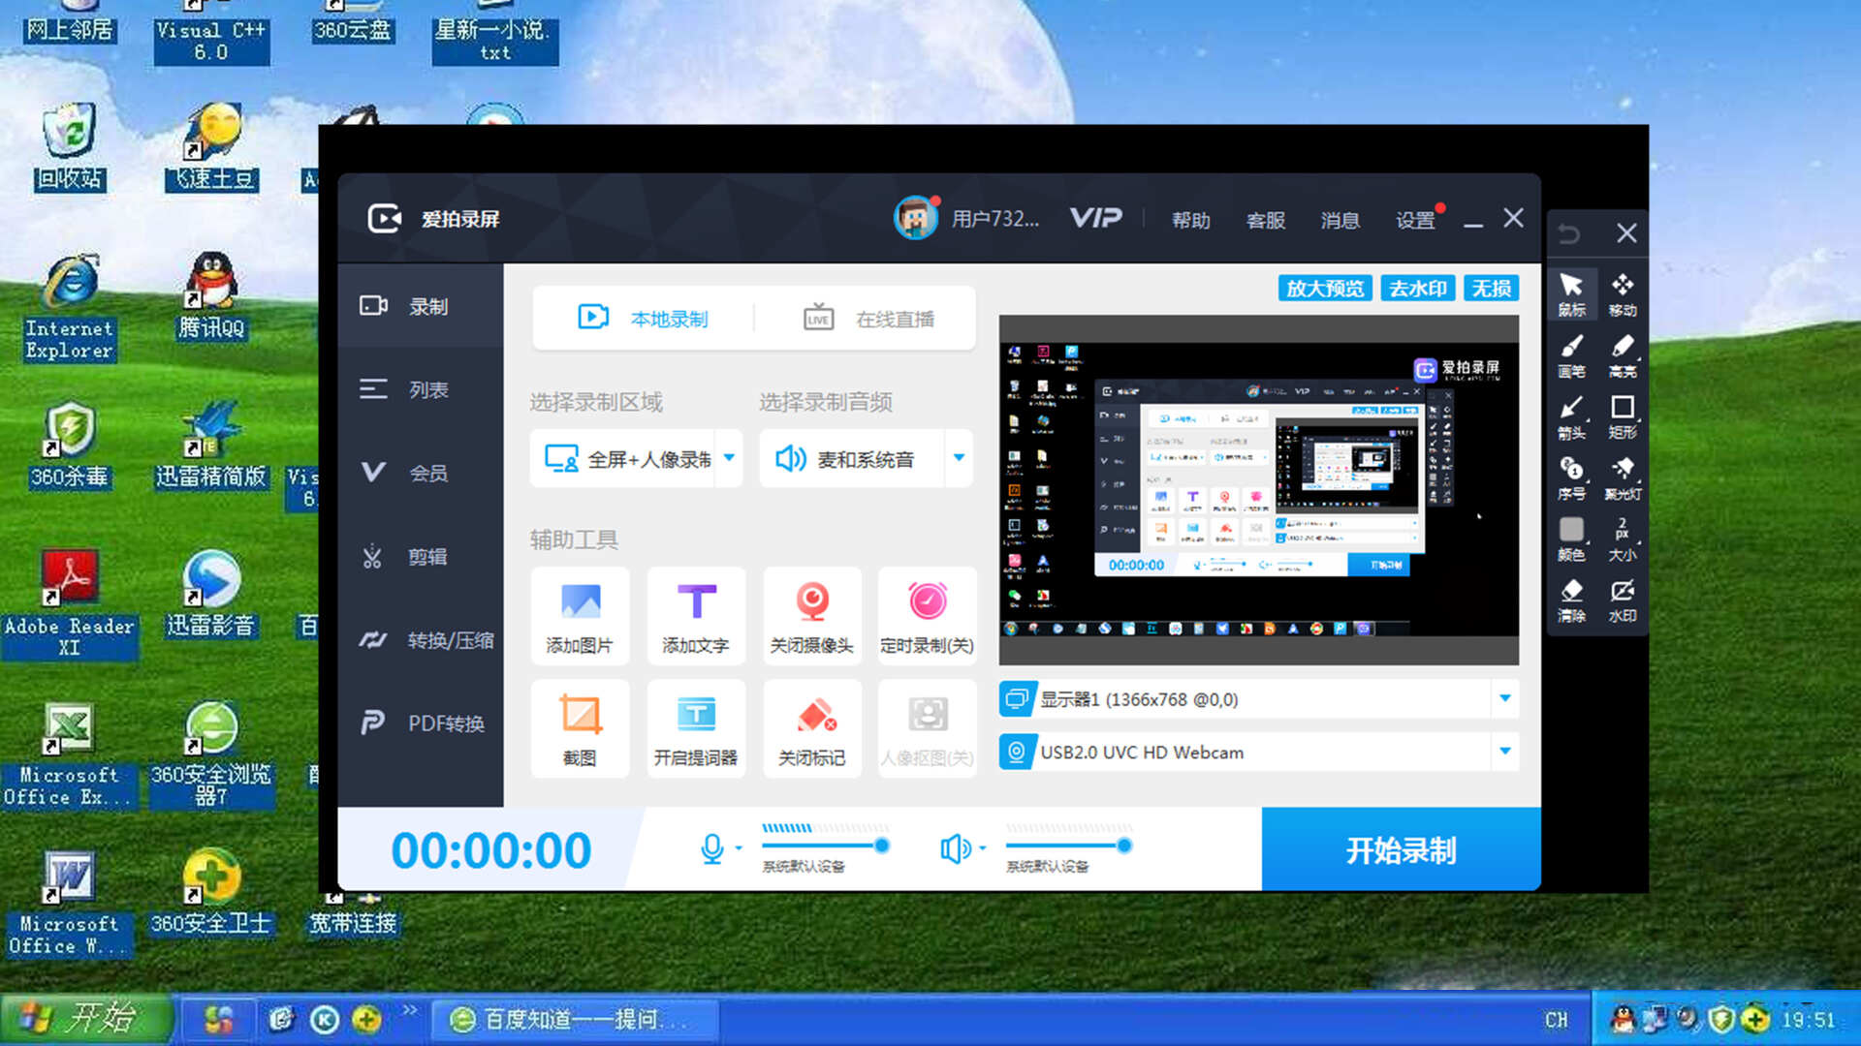Open the 大小 pen size setting
Screen dimensions: 1861x1046
[x=1623, y=538]
